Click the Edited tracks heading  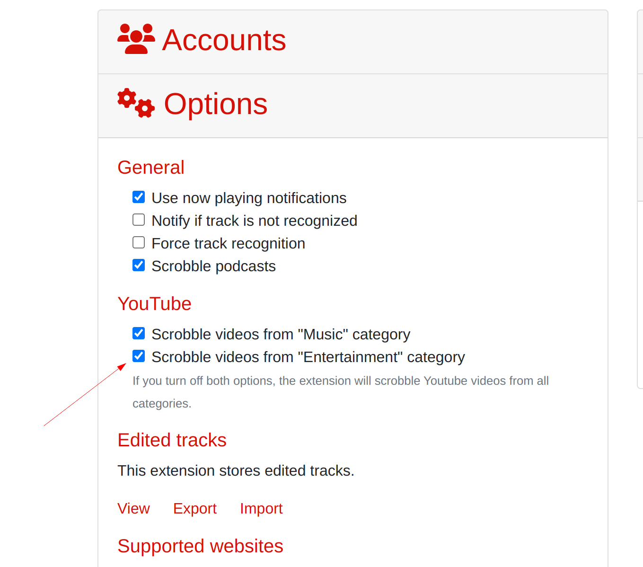click(x=172, y=440)
